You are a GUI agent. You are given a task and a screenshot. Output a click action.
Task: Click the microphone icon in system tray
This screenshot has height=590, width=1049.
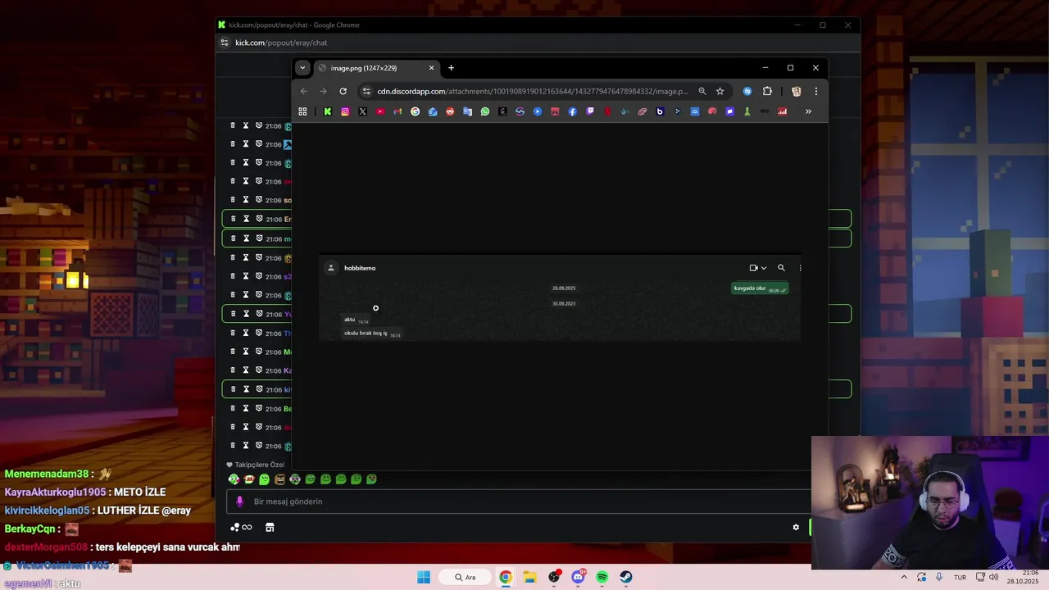[x=939, y=577]
